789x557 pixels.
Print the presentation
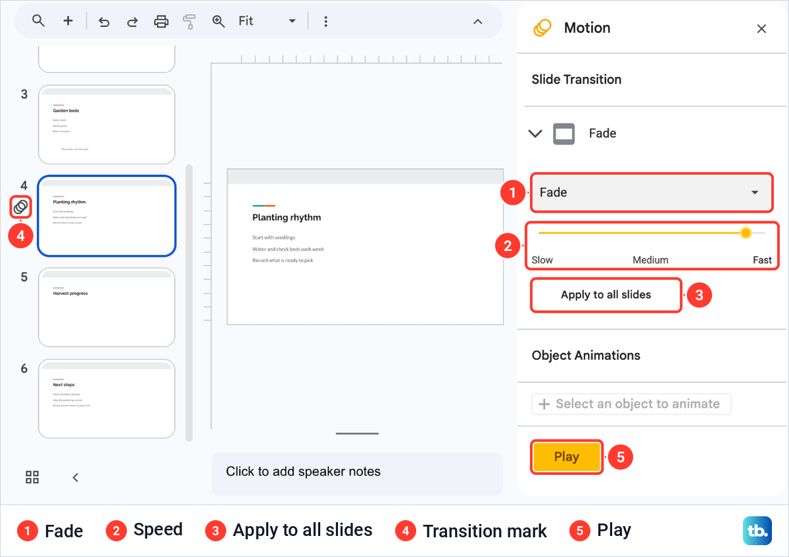[161, 22]
